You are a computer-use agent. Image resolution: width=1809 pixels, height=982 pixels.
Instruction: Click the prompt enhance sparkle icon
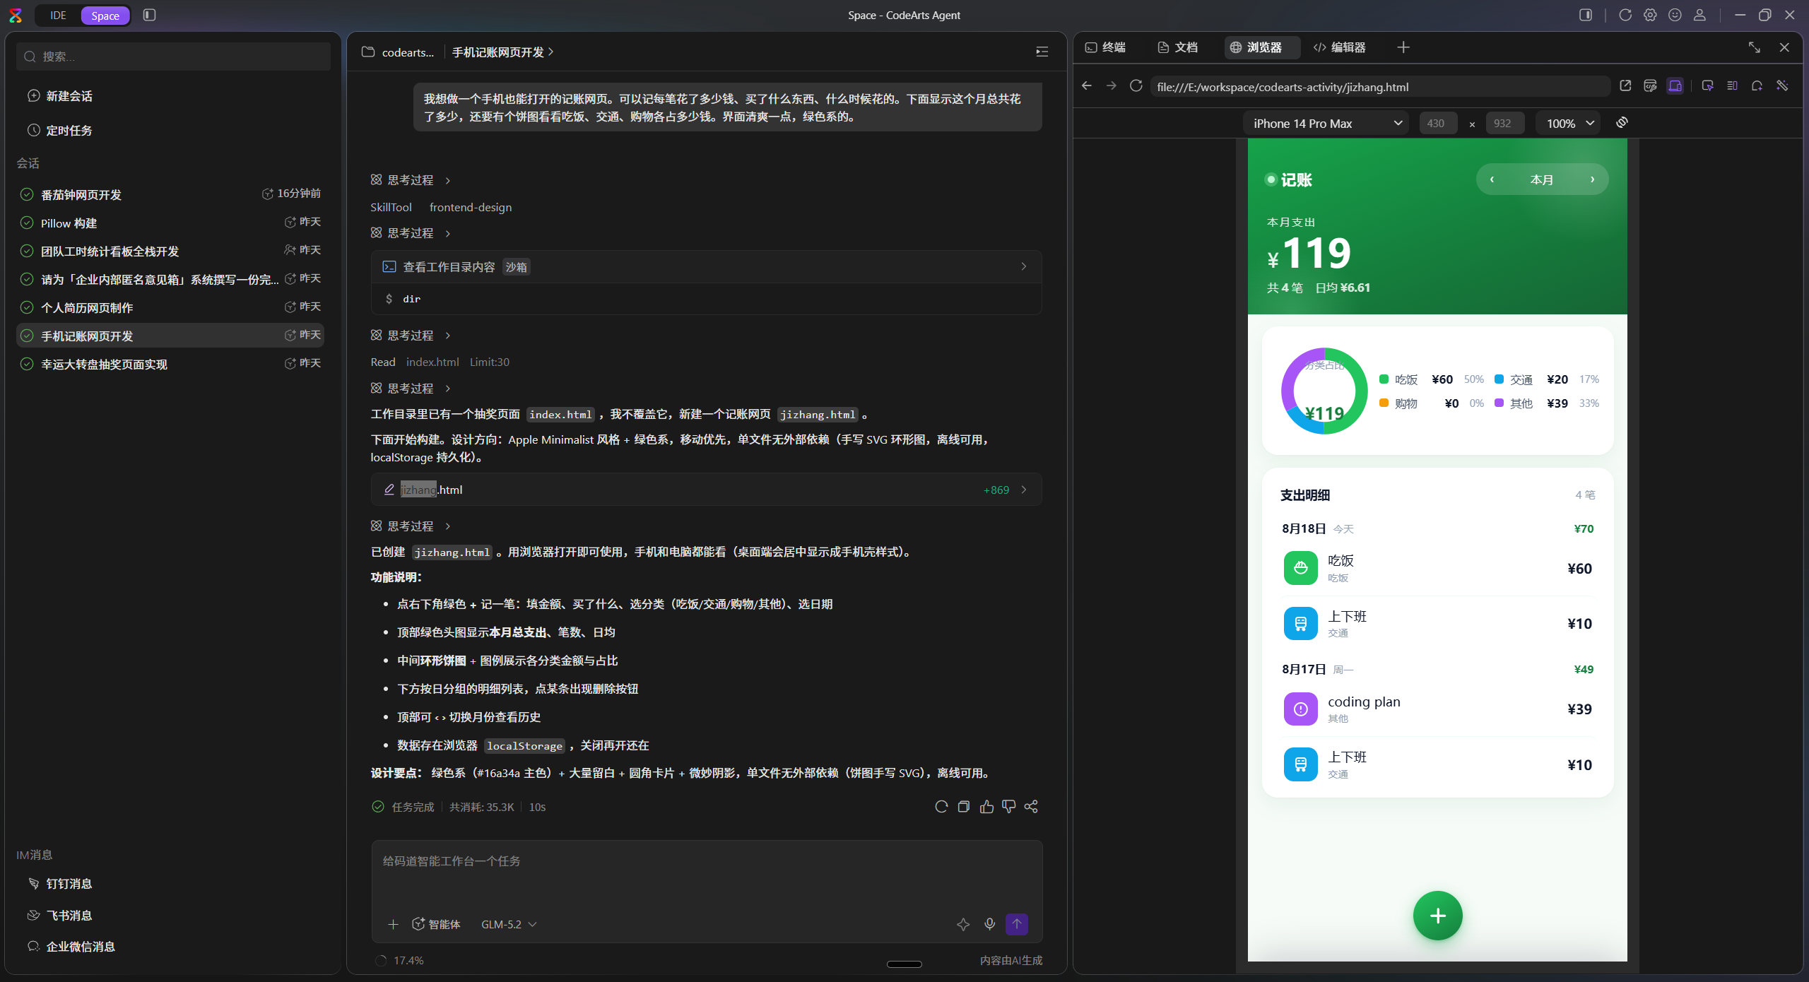point(963,924)
